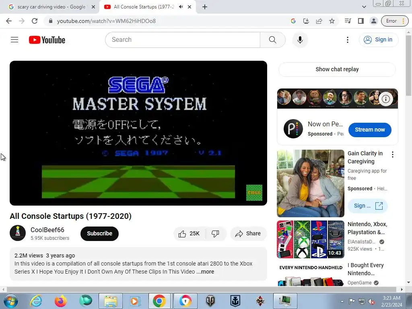This screenshot has width=412, height=309.
Task: Start voice search with the microphone icon
Action: pos(300,40)
